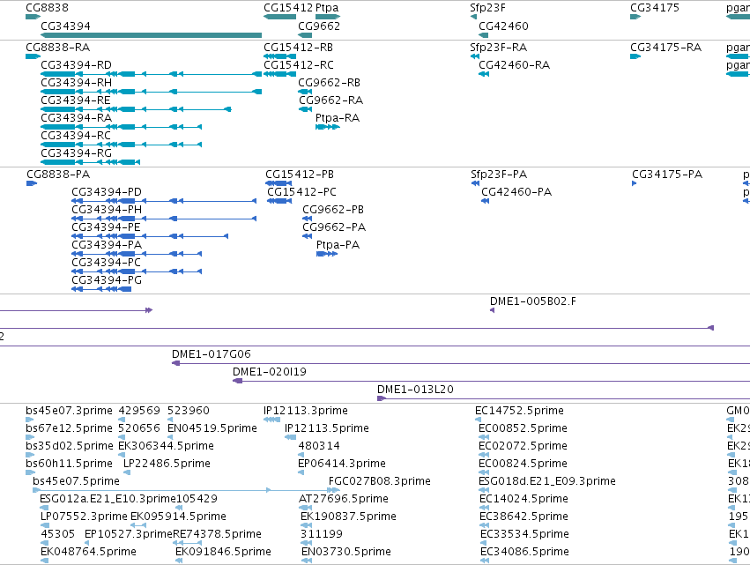The image size is (750, 565).
Task: Select the EK190837.5prime EST label
Action: [x=348, y=517]
